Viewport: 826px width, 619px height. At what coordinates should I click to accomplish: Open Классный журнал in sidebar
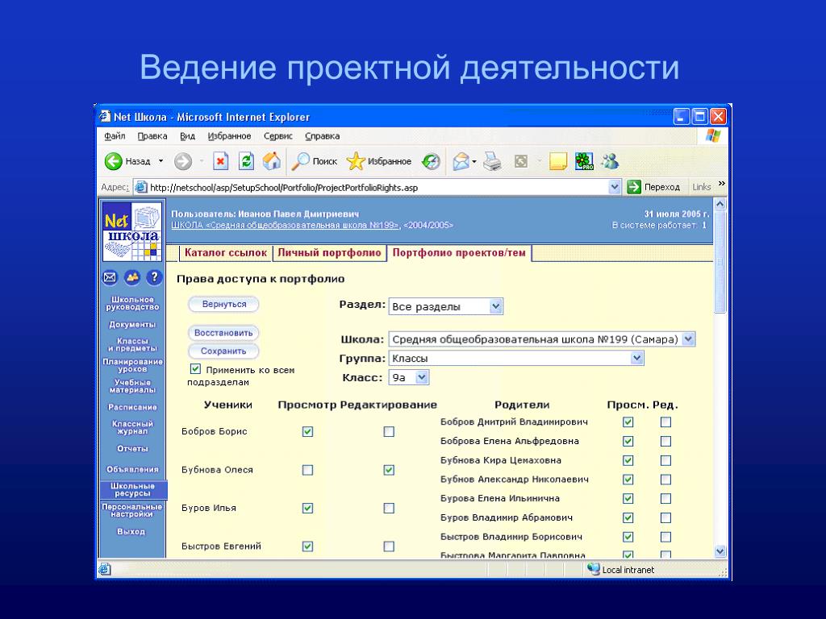pos(132,427)
